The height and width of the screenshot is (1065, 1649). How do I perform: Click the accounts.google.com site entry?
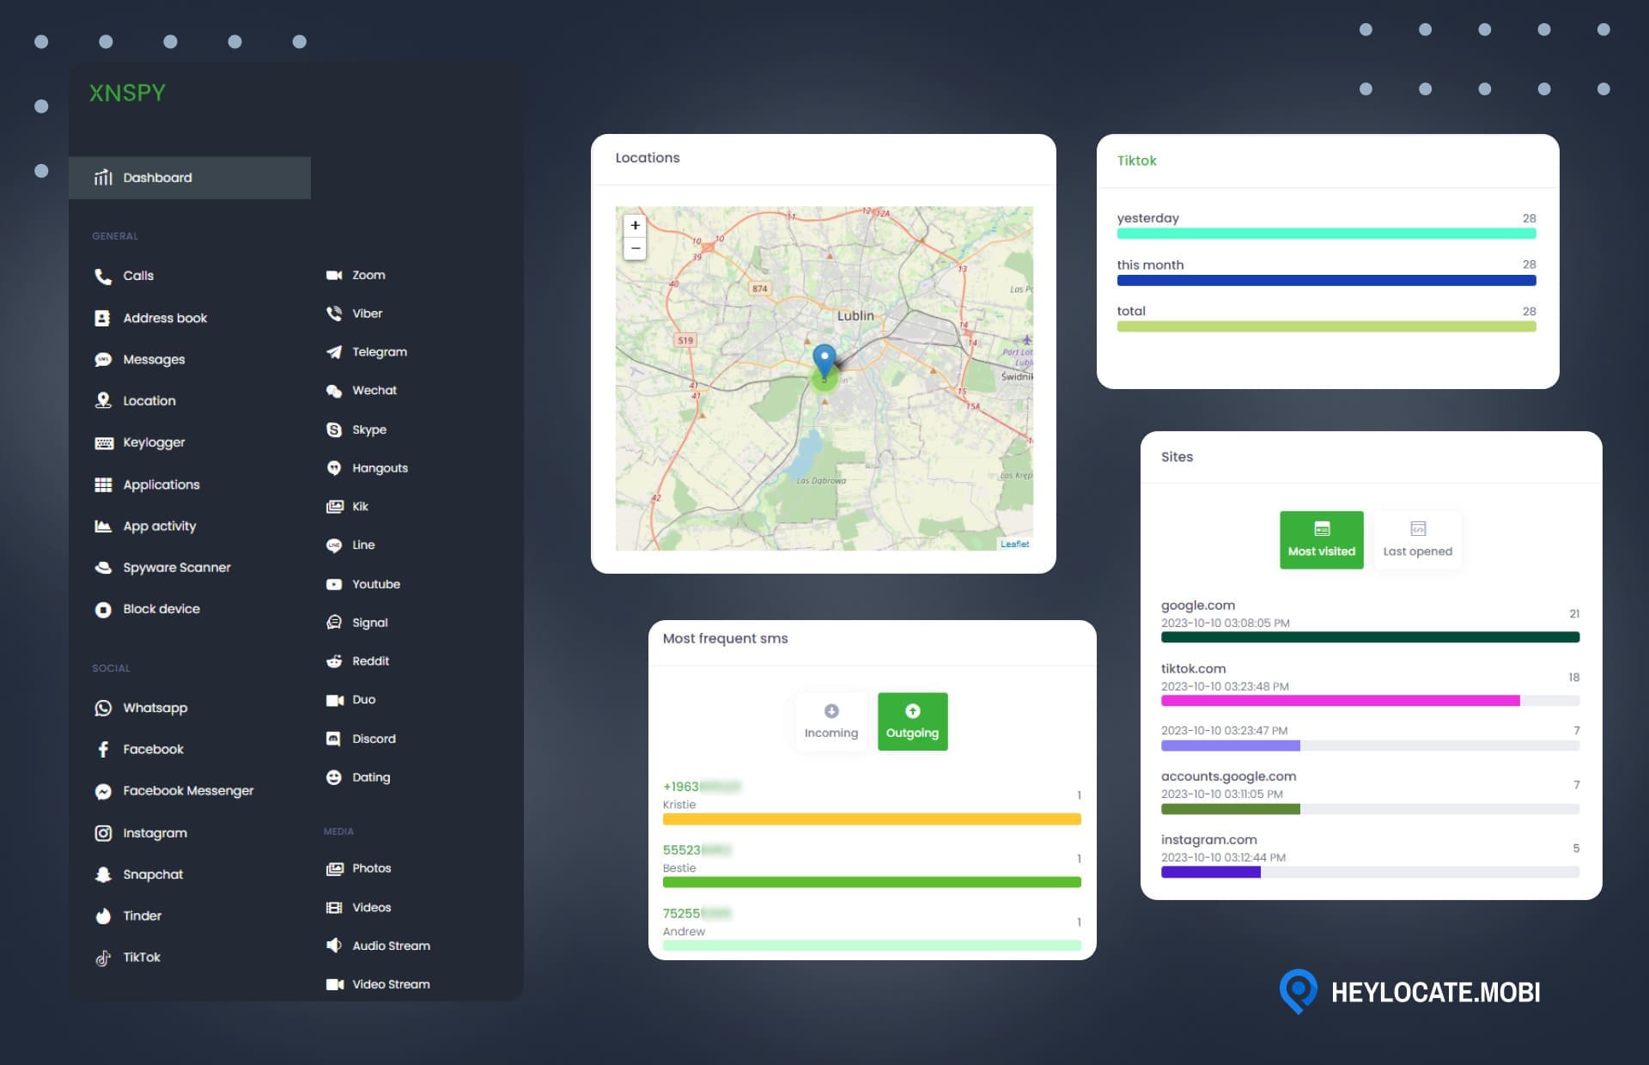pos(1370,791)
